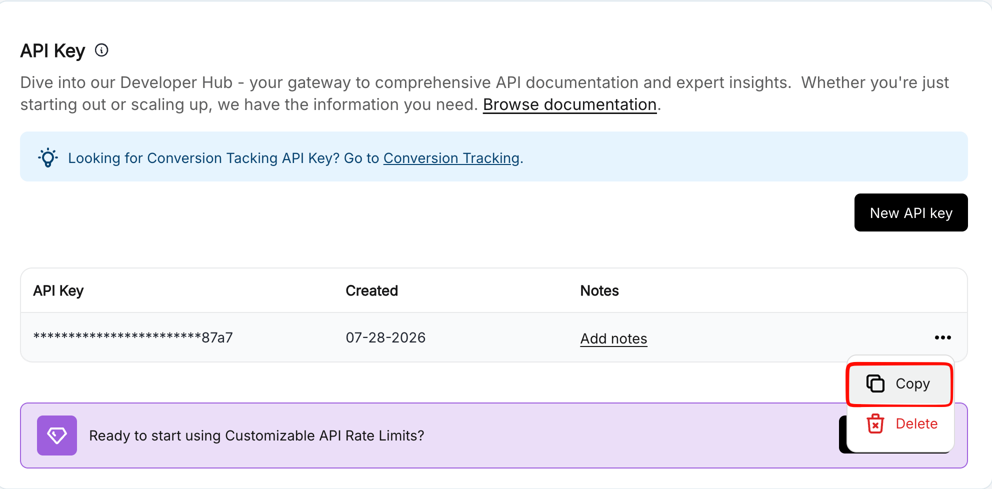The height and width of the screenshot is (489, 992).
Task: Click the API Key page heading
Action: pyautogui.click(x=52, y=50)
